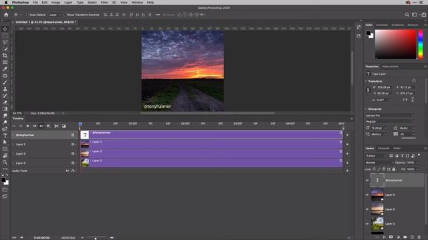Select the Lasso tool
Image resolution: width=428 pixels, height=240 pixels.
coord(5,42)
